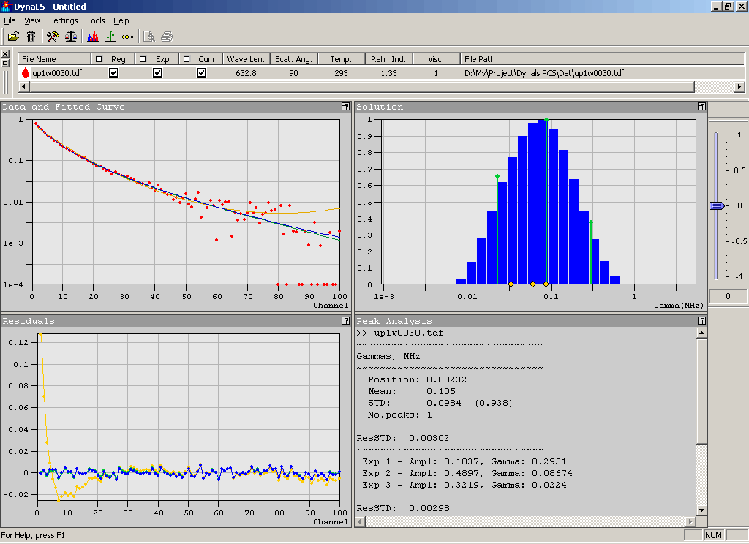Open settings with the hammer-and-wrench icon
This screenshot has height=544, width=749.
(53, 37)
